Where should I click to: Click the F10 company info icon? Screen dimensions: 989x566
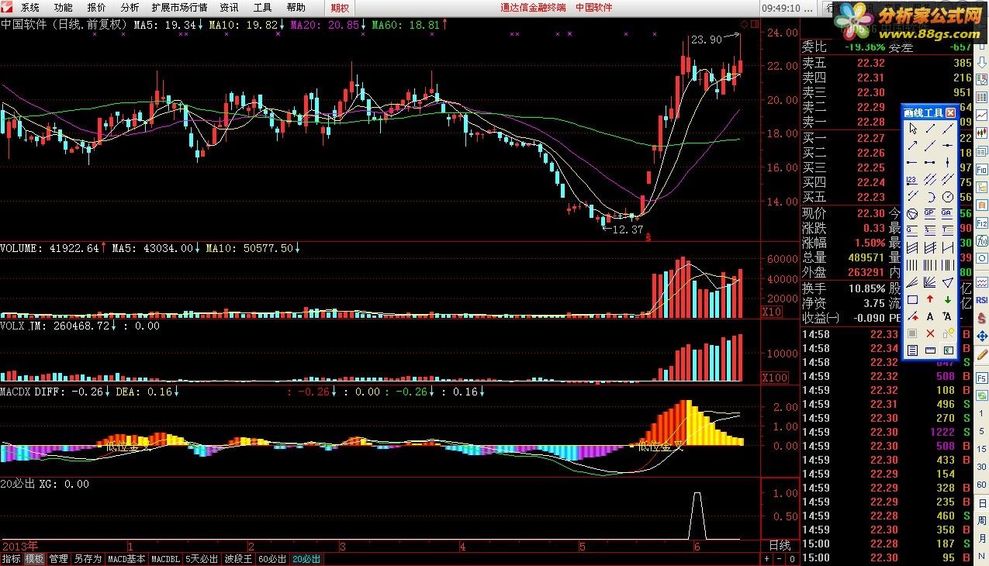(x=982, y=168)
